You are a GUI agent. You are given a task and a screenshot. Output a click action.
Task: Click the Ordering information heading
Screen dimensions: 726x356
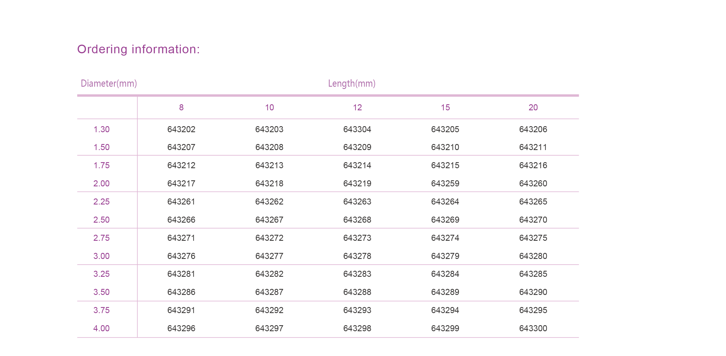[138, 49]
